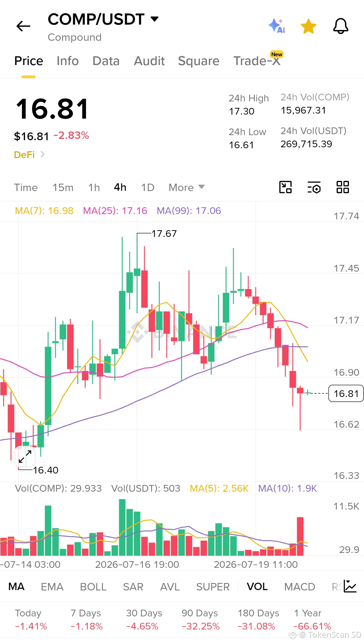Enable the EMA indicator

point(52,587)
